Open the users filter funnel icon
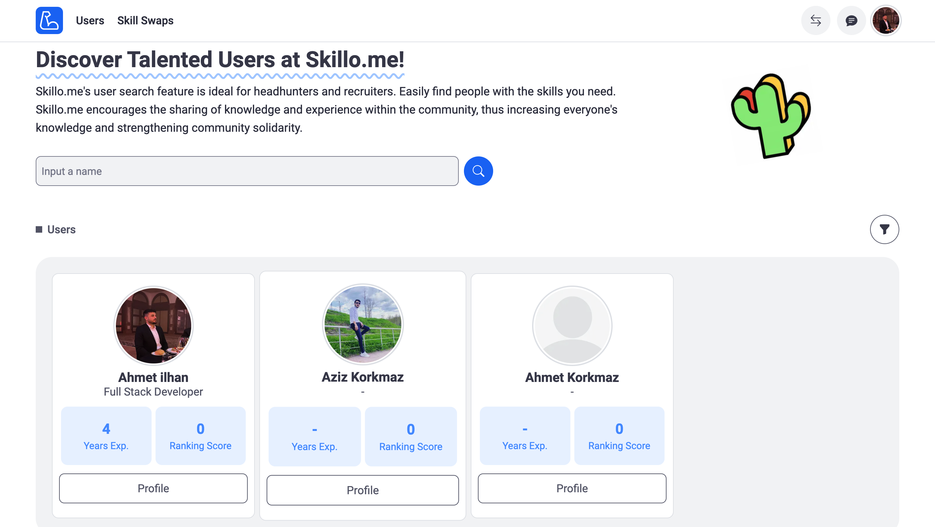 click(884, 229)
